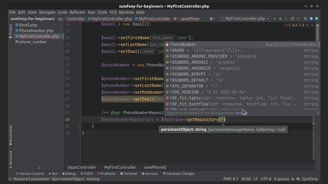Choose PDF_fit_table function suggestion
328x184 pixels.
pyautogui.click(x=242, y=98)
